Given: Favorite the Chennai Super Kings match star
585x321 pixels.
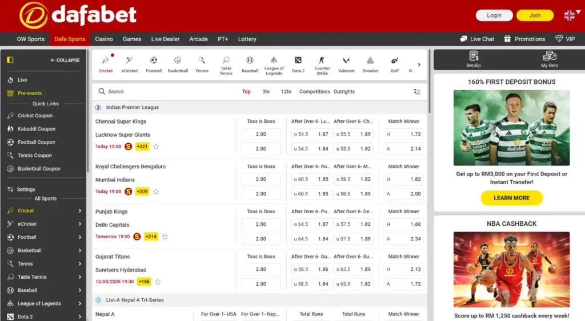Looking at the screenshot, I should 156,147.
